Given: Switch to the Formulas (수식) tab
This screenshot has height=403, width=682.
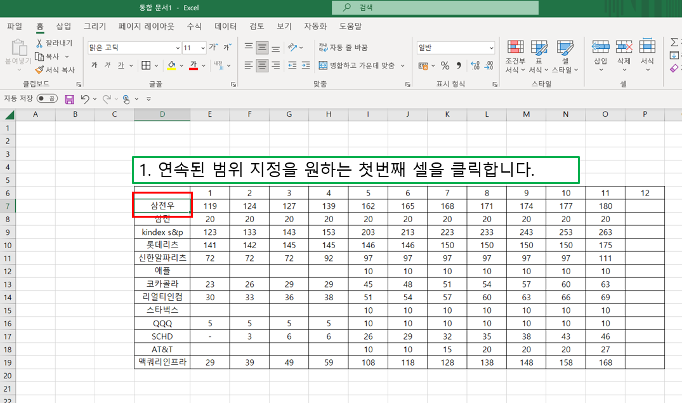Looking at the screenshot, I should click(x=194, y=26).
